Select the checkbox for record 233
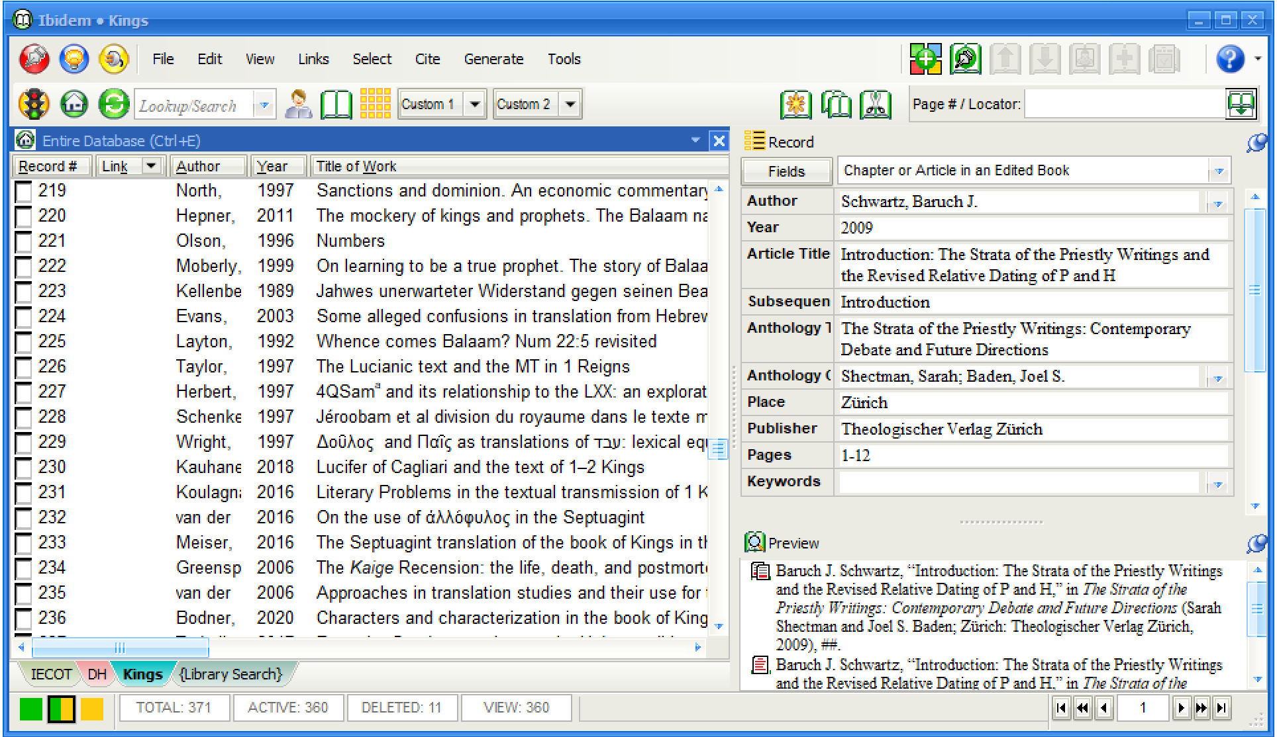The height and width of the screenshot is (737, 1277). [24, 544]
